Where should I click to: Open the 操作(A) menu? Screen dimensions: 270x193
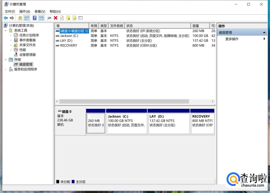[24, 11]
